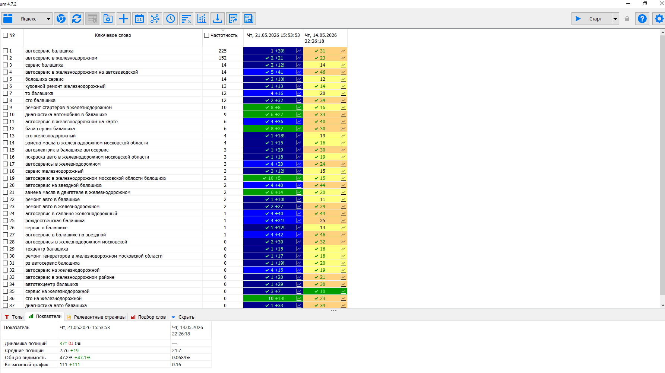Click the network nodes grouping icon
The image size is (665, 373).
click(x=155, y=19)
